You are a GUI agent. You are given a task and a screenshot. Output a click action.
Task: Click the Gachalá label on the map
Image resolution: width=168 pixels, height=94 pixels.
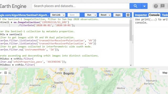click(108, 75)
